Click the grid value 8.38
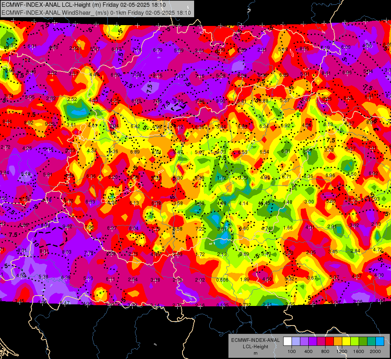The image size is (391, 359). click(x=199, y=178)
